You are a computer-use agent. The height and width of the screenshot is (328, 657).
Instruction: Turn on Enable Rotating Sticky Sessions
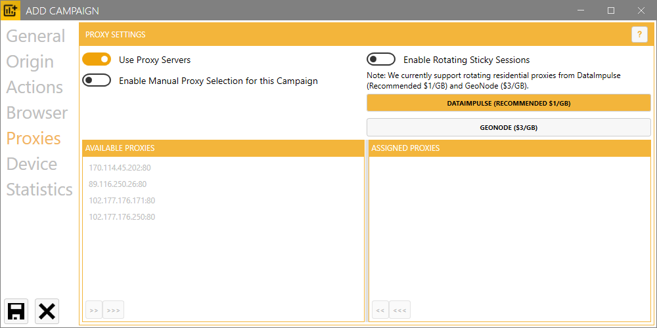[x=381, y=60]
